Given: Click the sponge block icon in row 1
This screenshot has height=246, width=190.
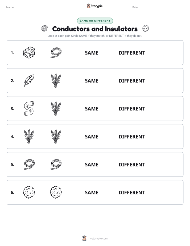Looking at the screenshot, I should click(29, 52).
